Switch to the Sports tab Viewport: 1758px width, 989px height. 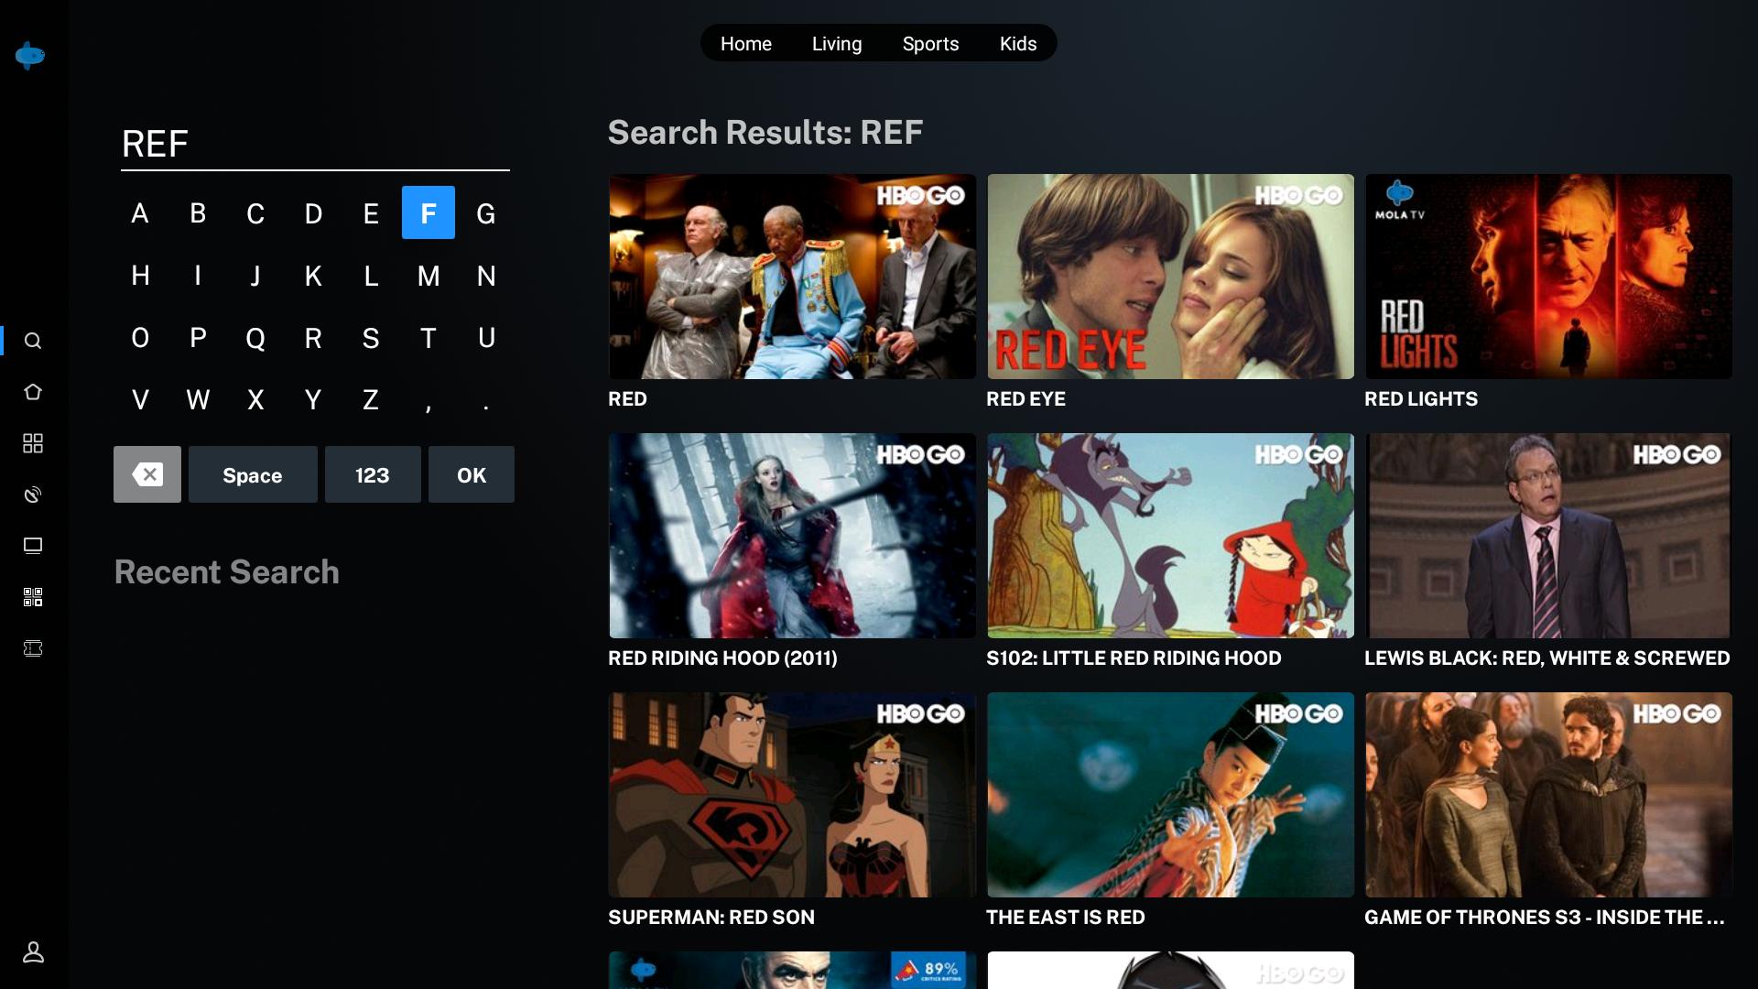coord(930,43)
